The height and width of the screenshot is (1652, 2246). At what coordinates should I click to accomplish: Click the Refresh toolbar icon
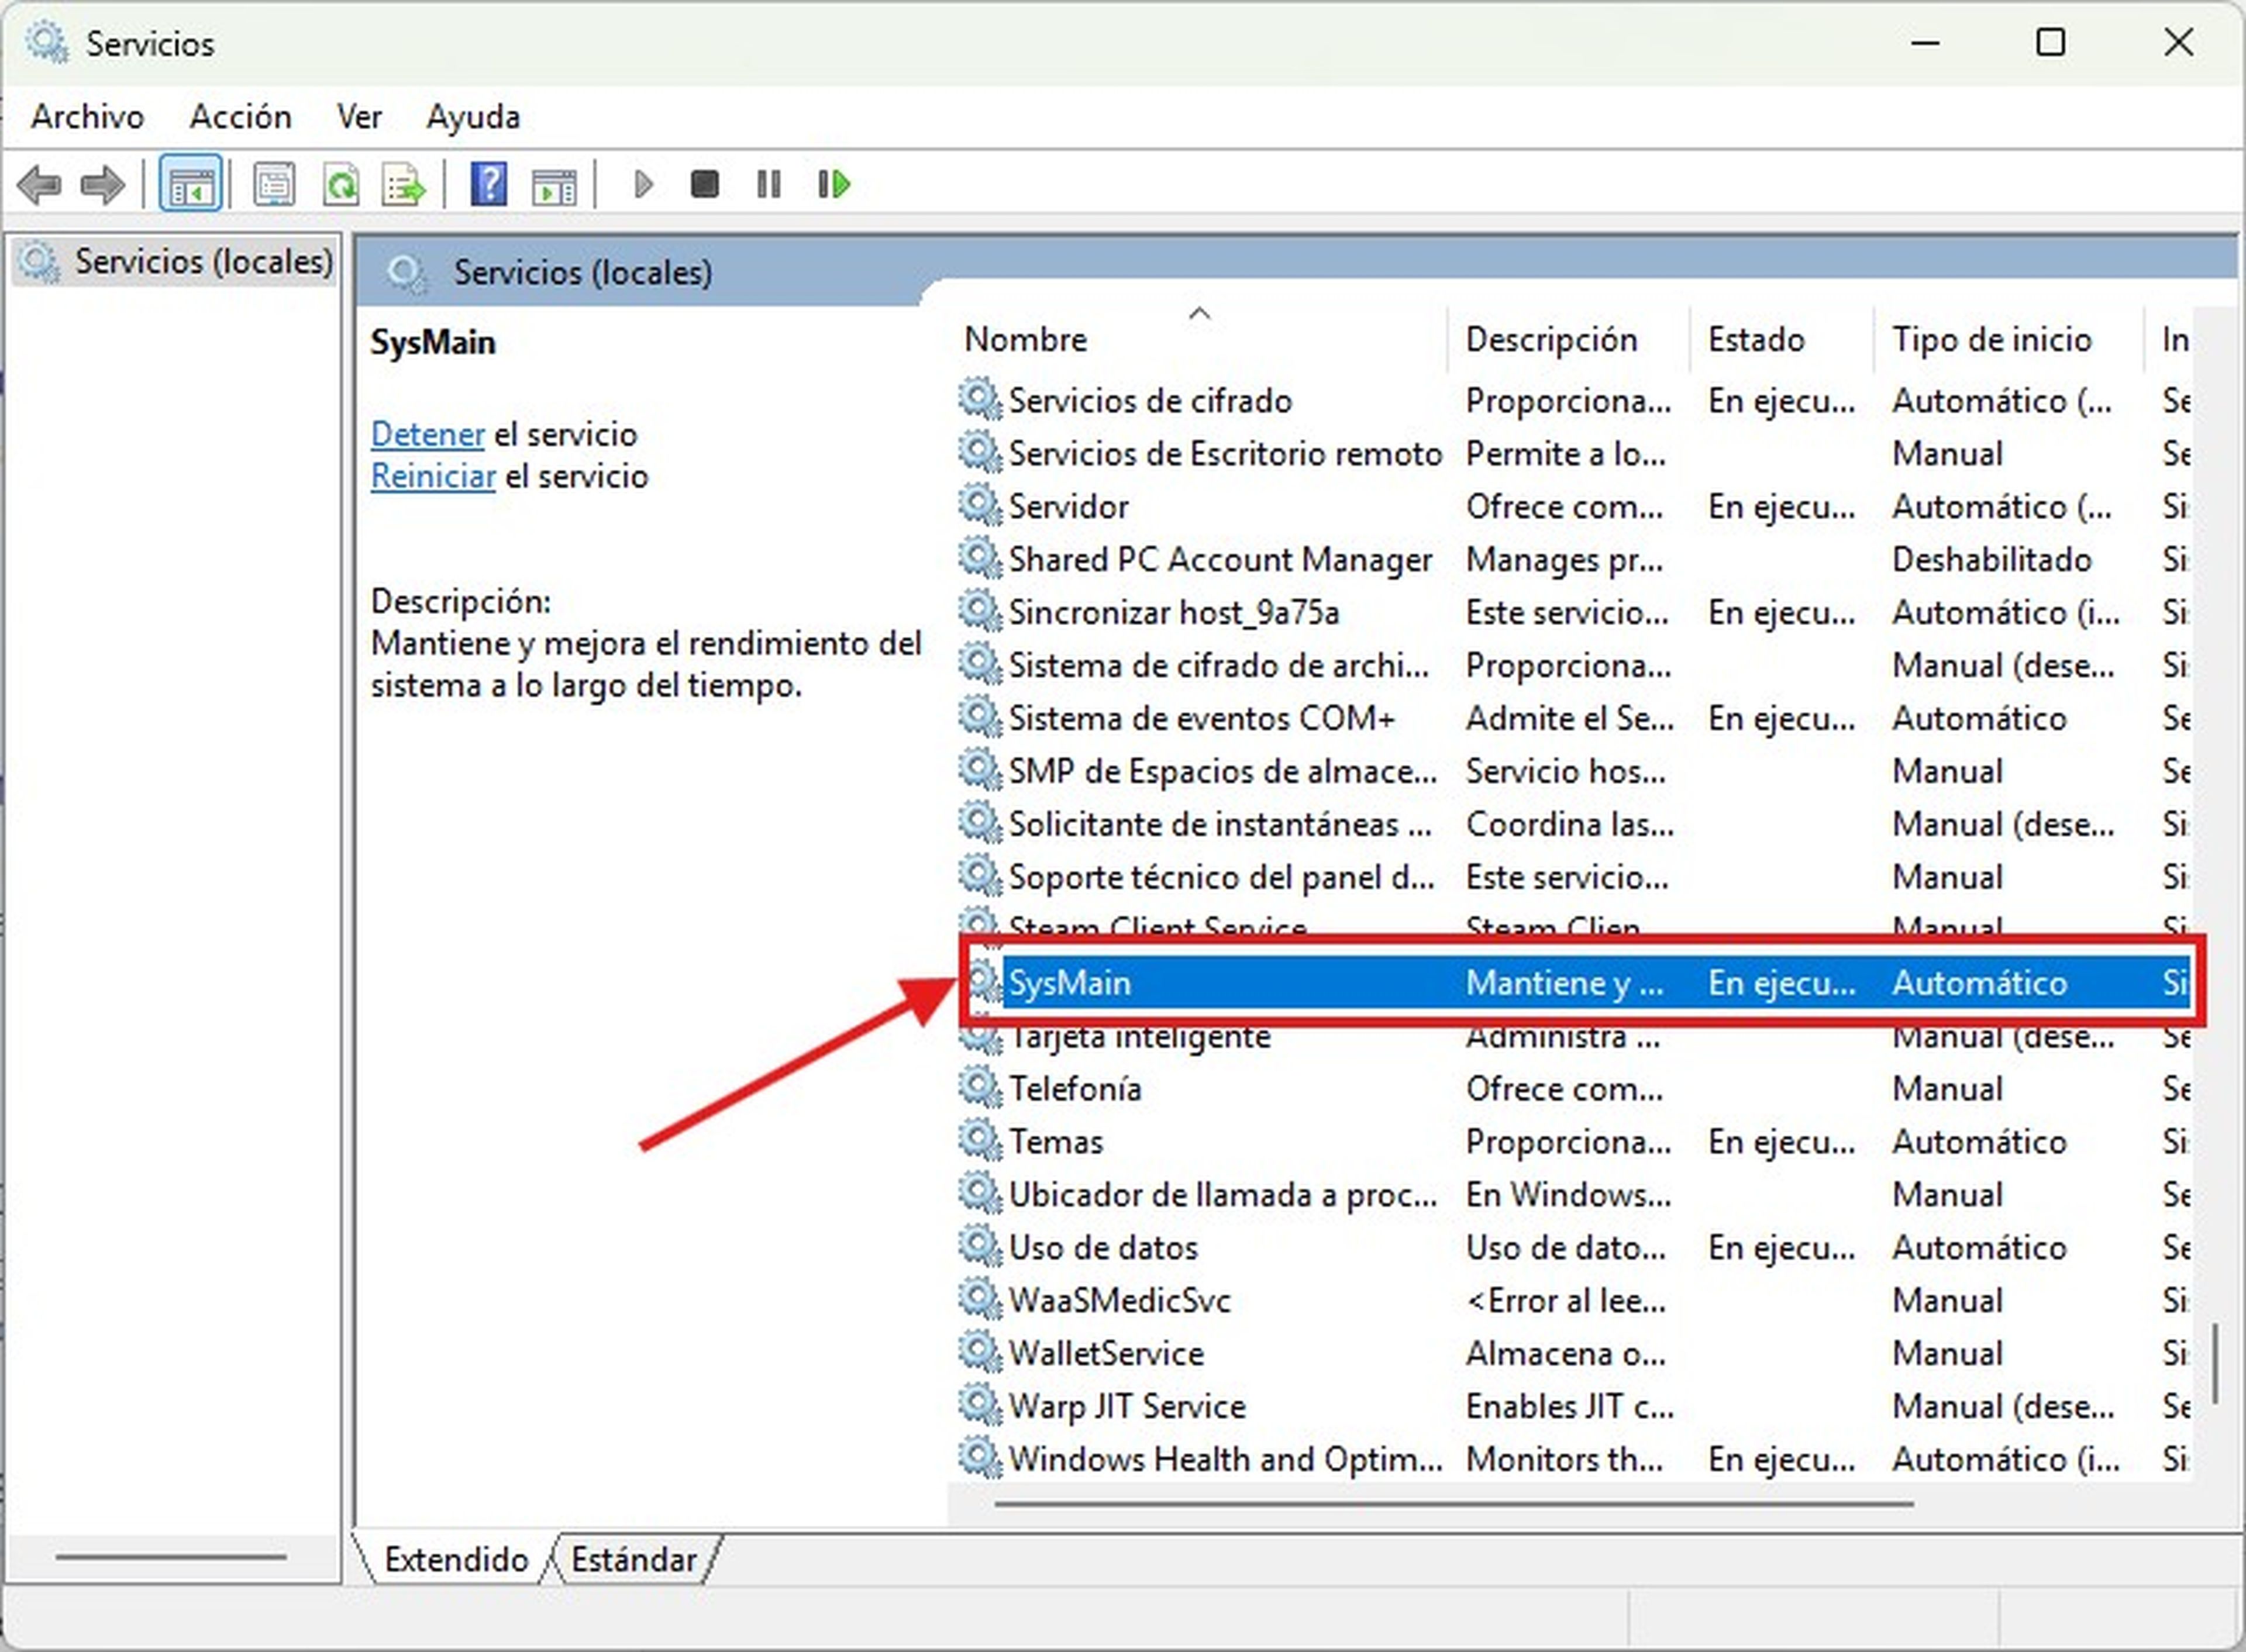(x=341, y=185)
